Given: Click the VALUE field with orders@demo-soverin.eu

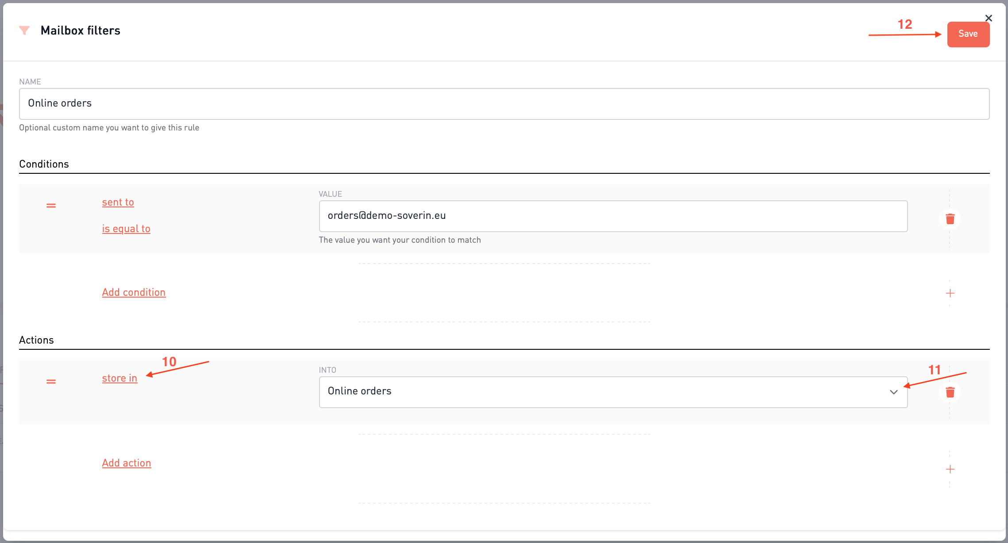Looking at the screenshot, I should point(613,216).
